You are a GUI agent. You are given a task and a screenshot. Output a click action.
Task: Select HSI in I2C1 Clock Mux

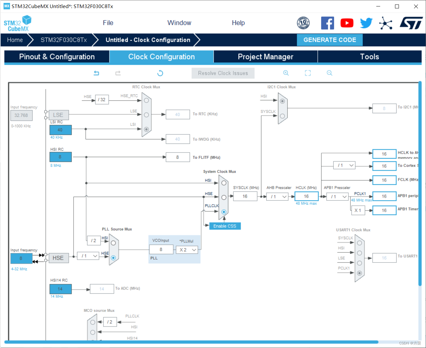[x=282, y=101]
